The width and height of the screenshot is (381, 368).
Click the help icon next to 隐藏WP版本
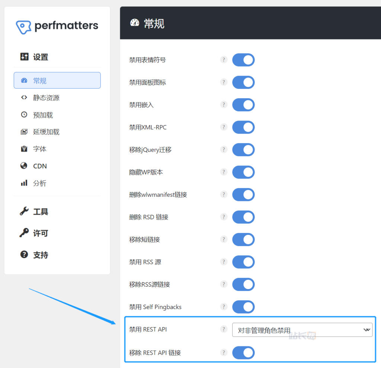tap(224, 172)
